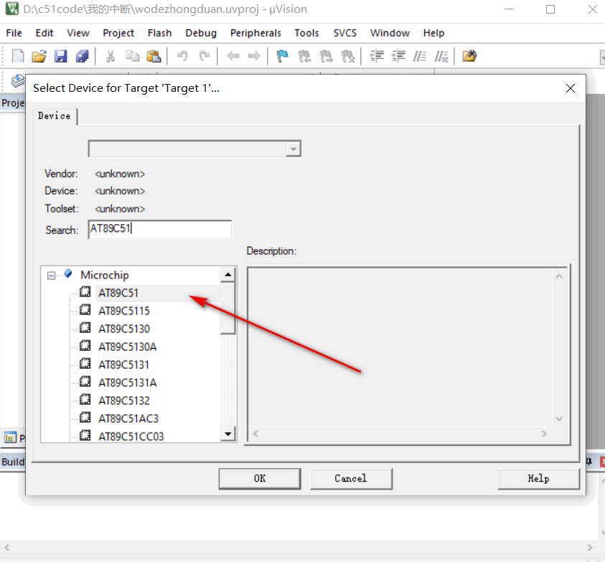This screenshot has width=605, height=562.
Task: Cut selection with scissors icon
Action: pos(111,57)
